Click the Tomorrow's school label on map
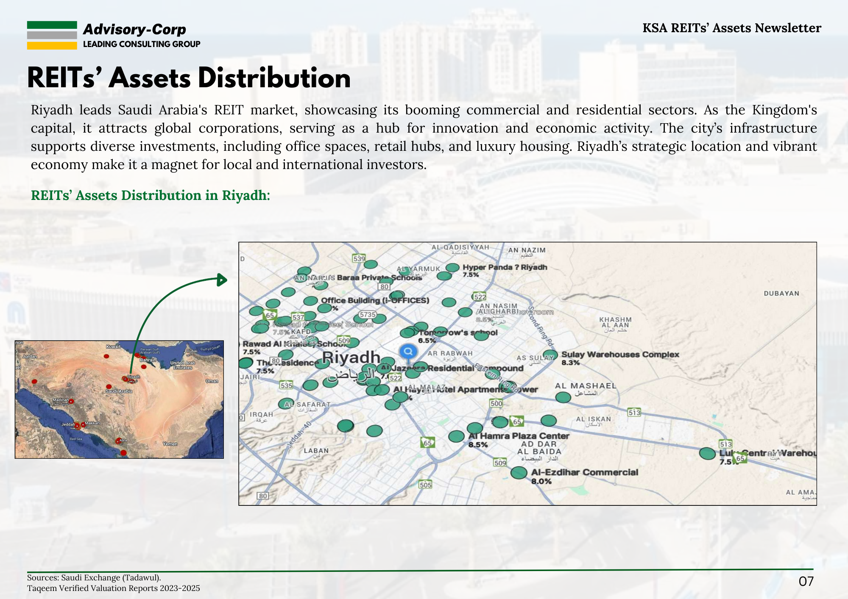Screen dimensions: 848x599 point(458,333)
